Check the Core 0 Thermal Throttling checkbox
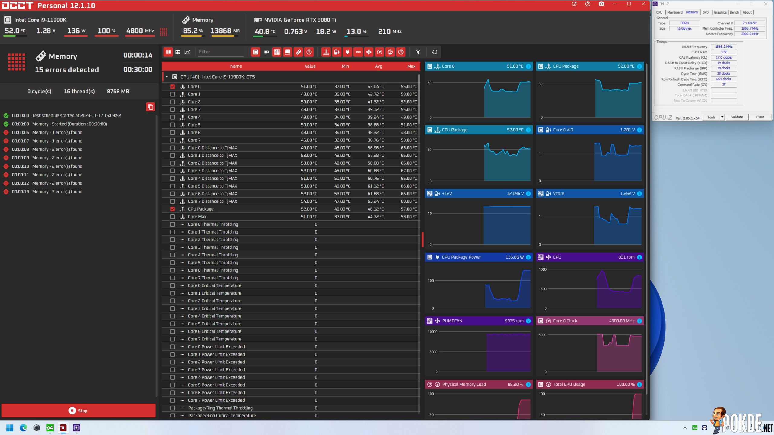 pyautogui.click(x=172, y=224)
